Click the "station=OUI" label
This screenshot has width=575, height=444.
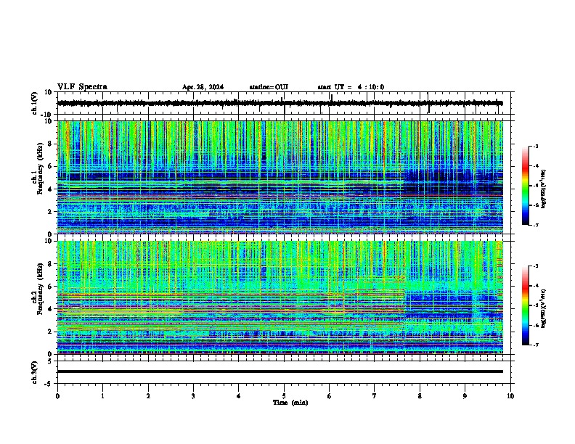(269, 87)
